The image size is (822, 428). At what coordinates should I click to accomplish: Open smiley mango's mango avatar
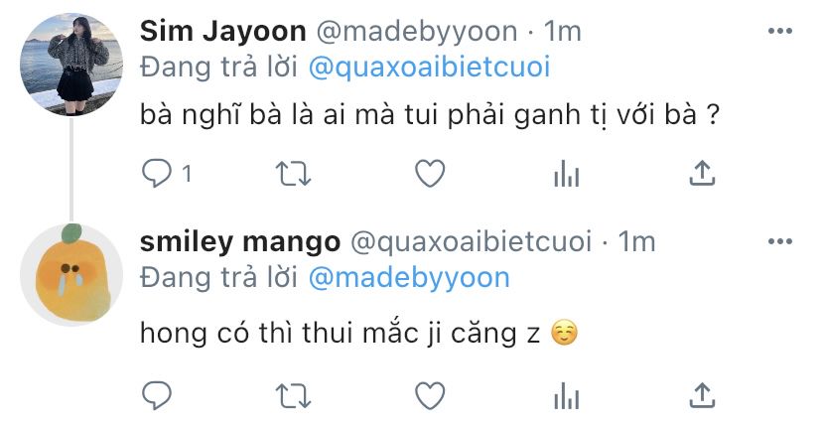[x=71, y=274]
